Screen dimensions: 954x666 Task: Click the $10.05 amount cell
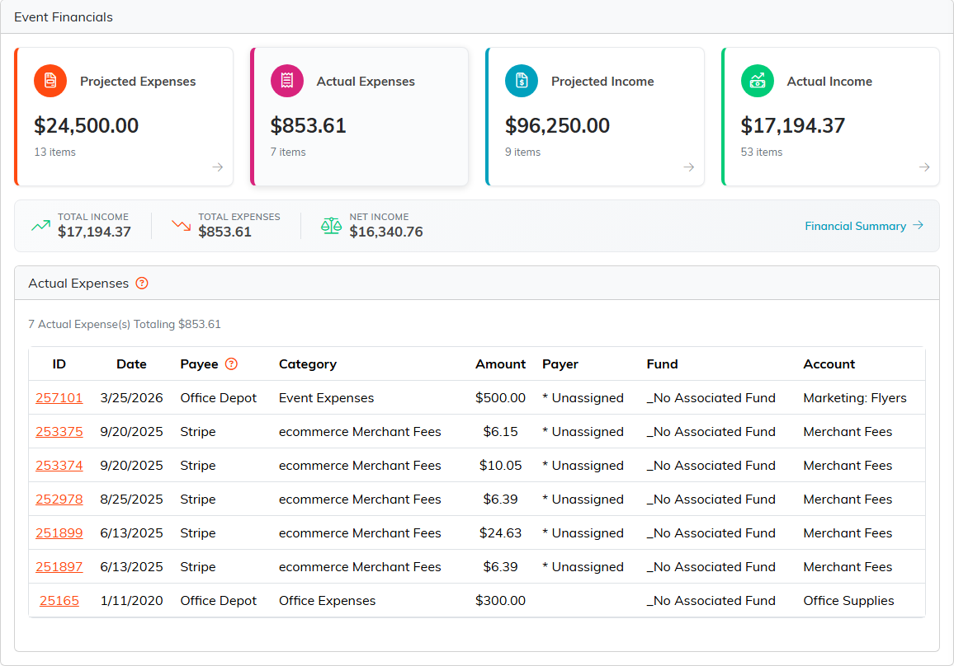(500, 466)
